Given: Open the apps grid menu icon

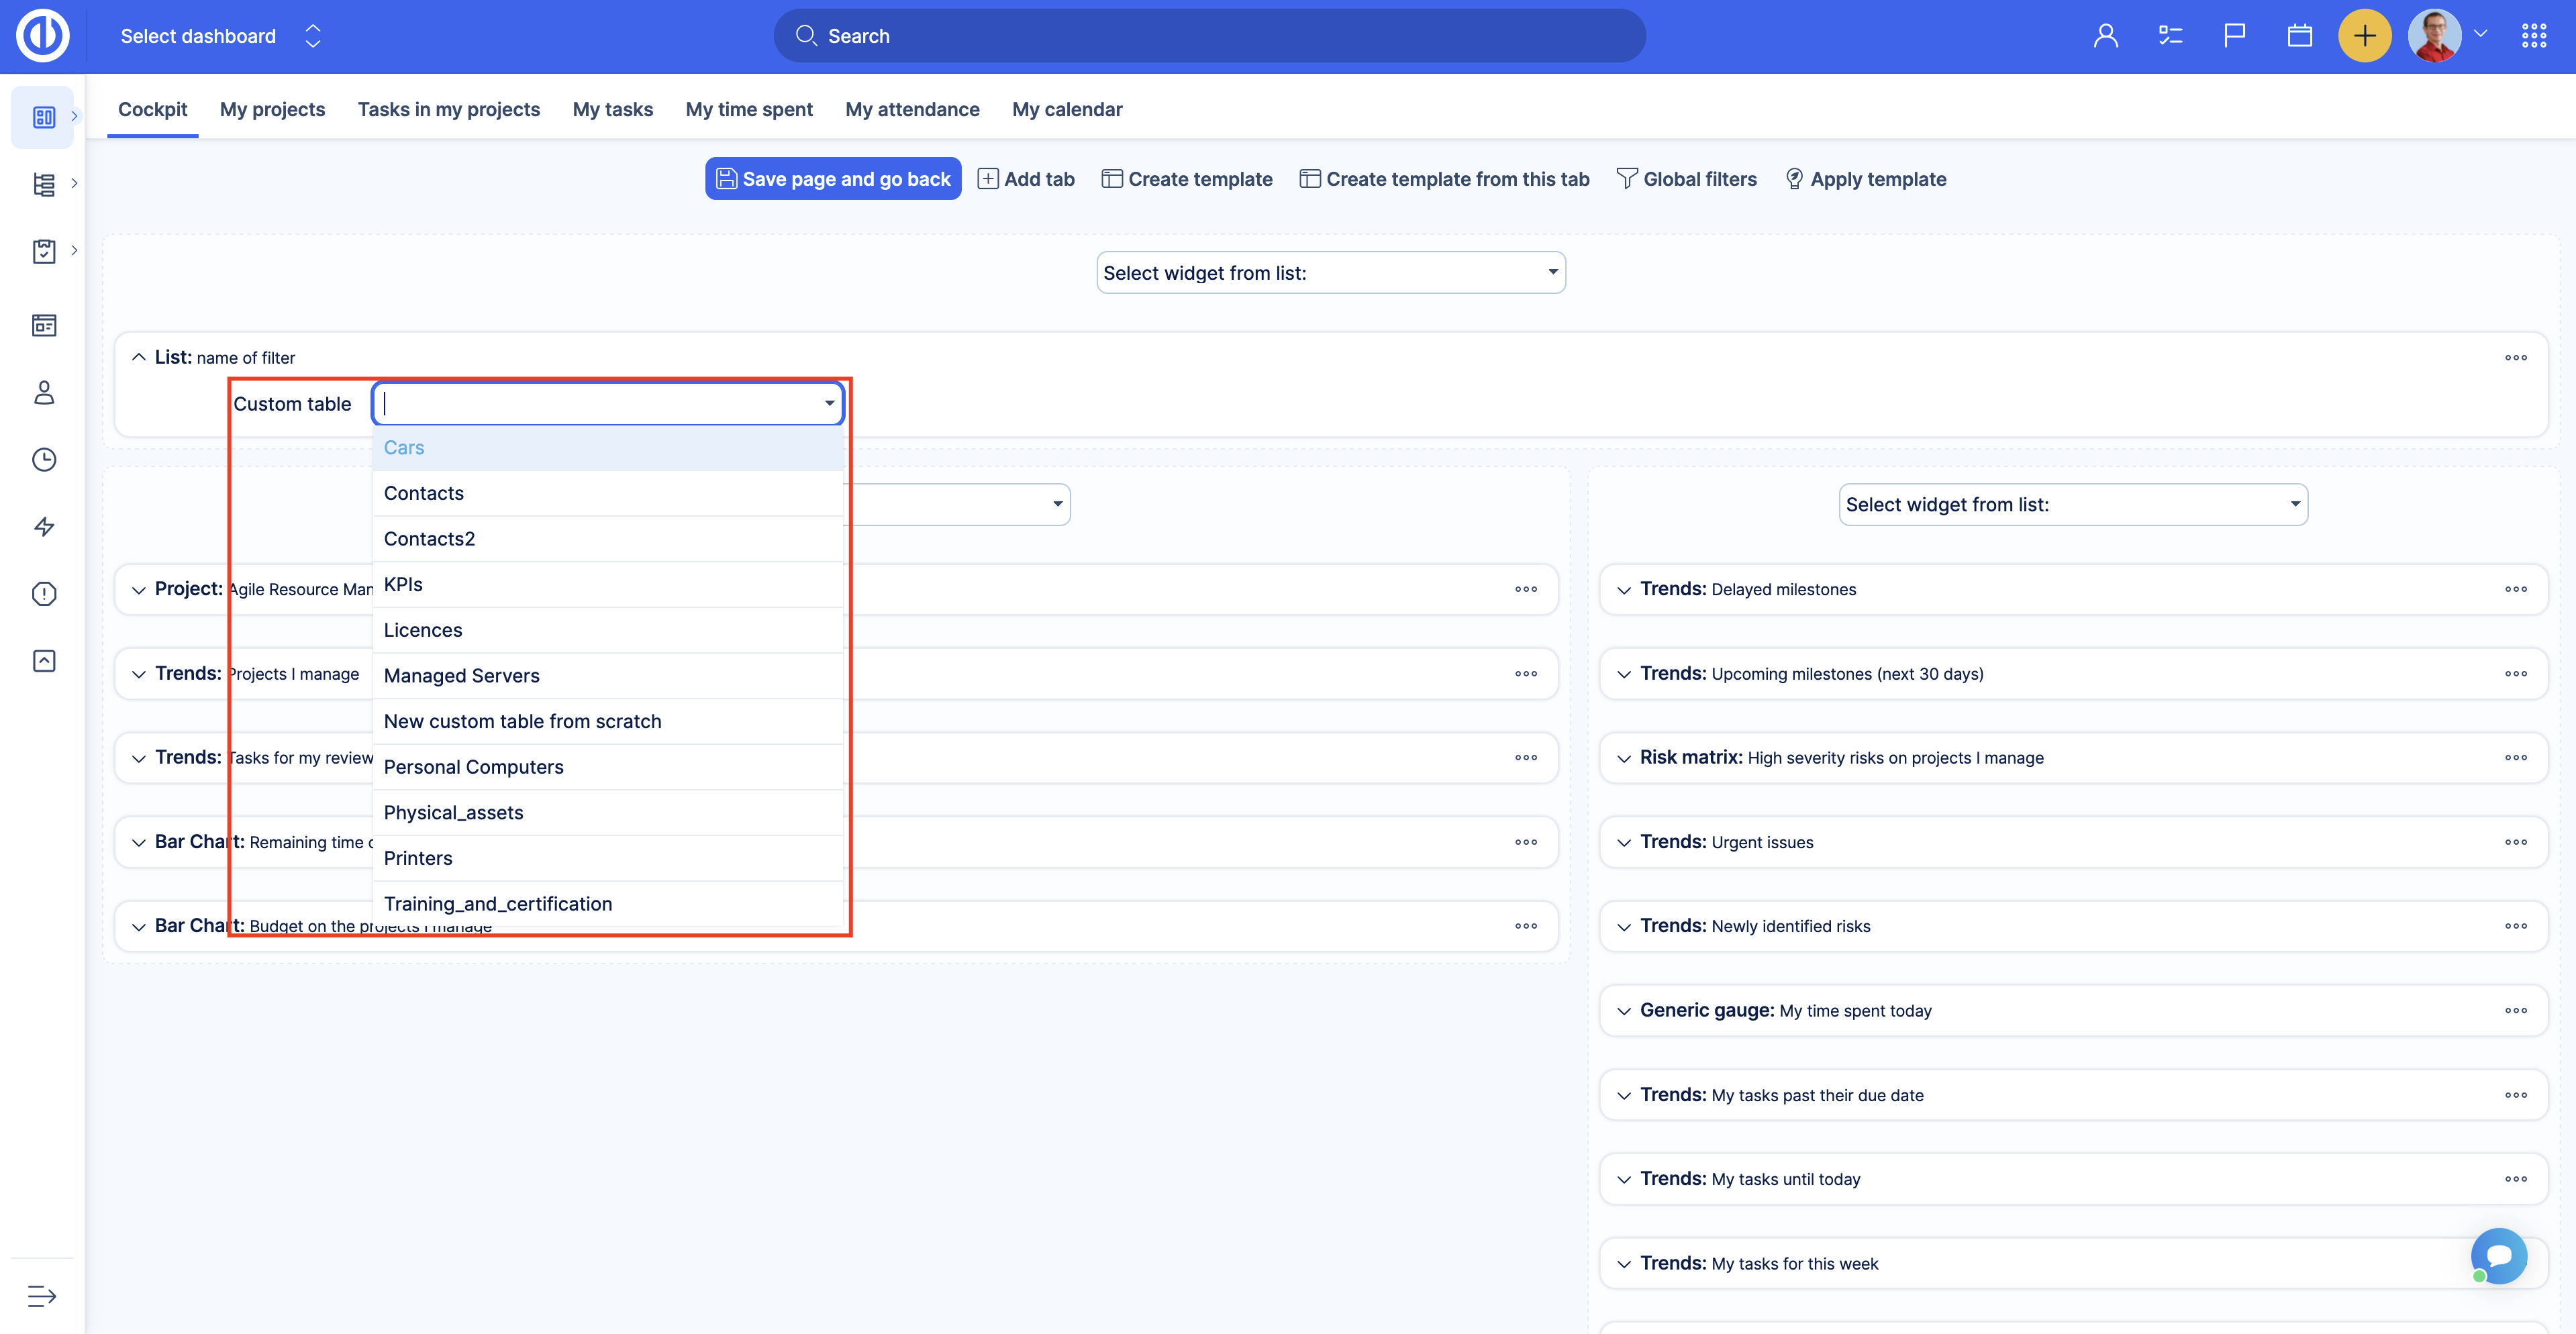Looking at the screenshot, I should [x=2533, y=36].
